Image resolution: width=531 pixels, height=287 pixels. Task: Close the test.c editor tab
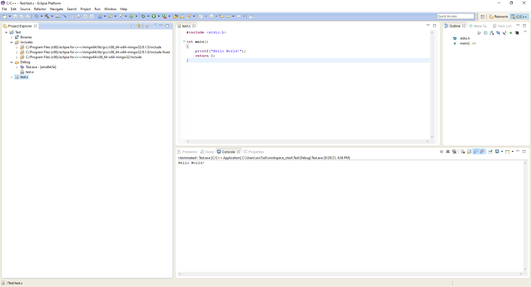(194, 26)
